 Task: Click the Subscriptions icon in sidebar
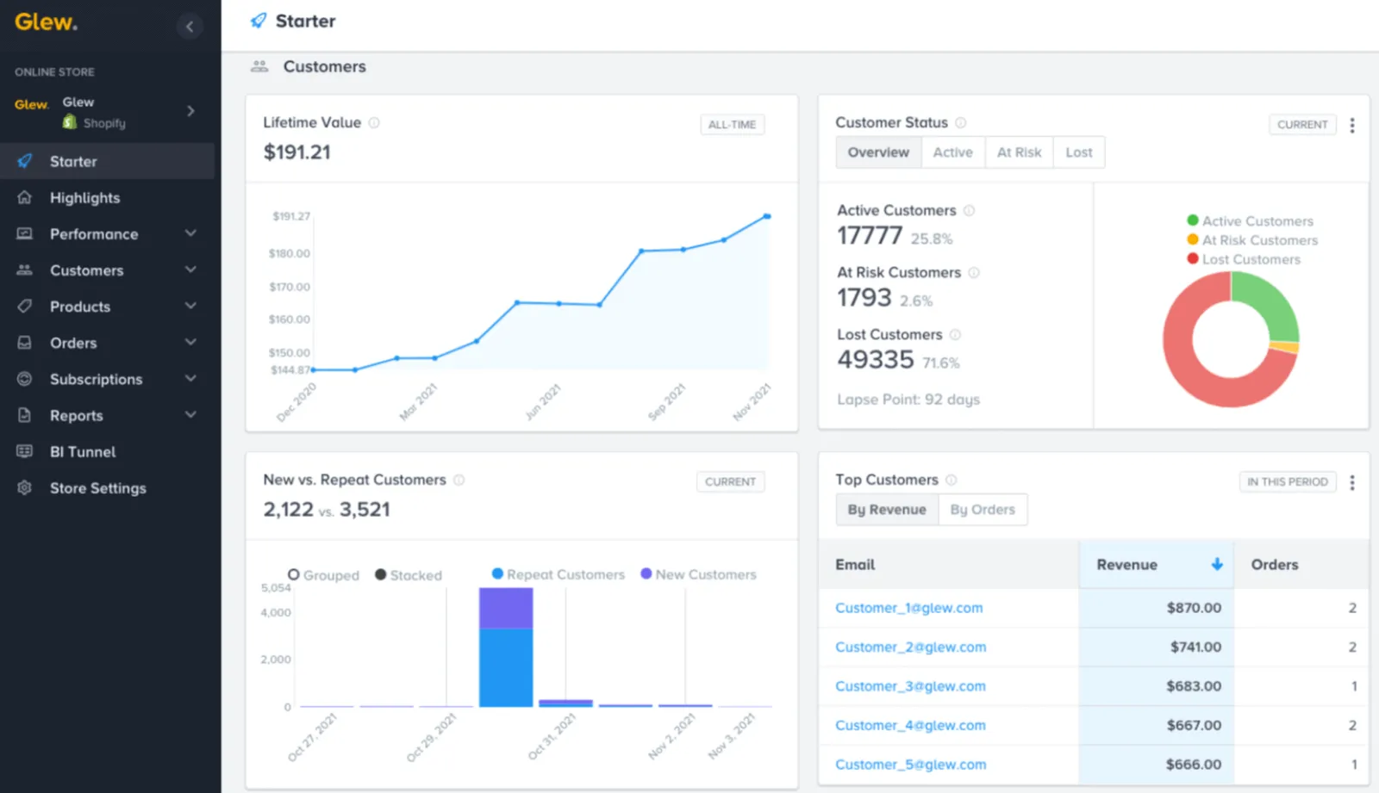[x=25, y=379]
